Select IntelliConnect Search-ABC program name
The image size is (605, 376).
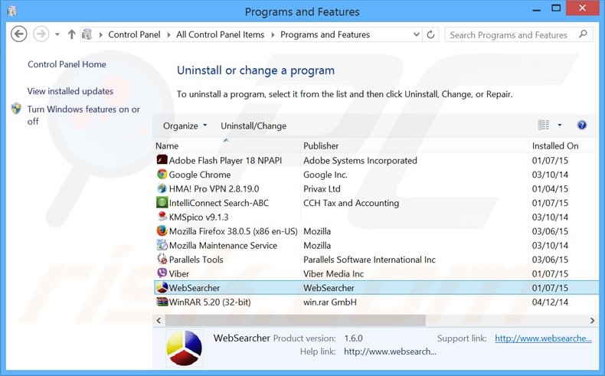click(219, 203)
